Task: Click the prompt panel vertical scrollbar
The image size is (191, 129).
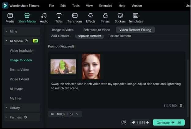Action: click(x=188, y=88)
